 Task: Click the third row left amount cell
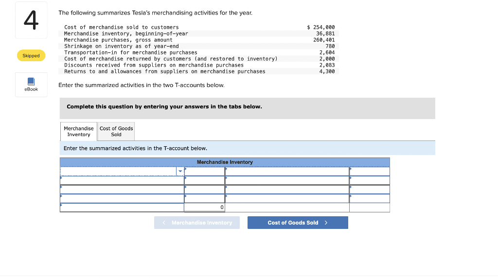pos(205,190)
